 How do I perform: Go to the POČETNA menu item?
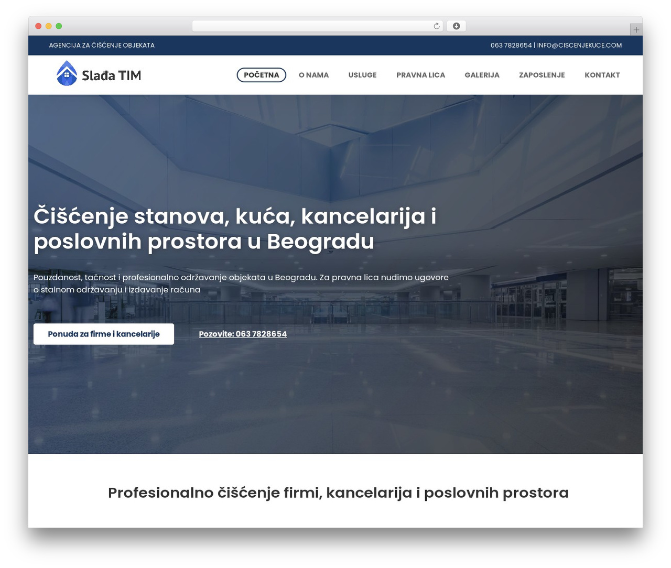(x=262, y=75)
